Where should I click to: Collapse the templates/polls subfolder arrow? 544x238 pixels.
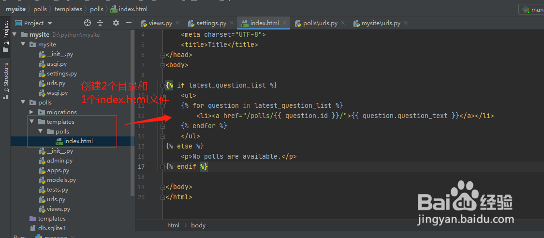click(x=40, y=132)
